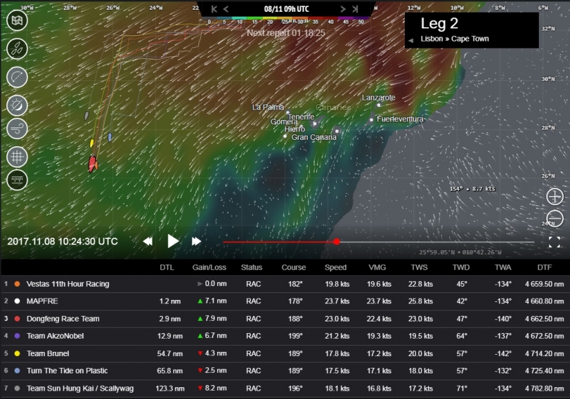Select Dongfeng Race Team row
This screenshot has width=570, height=399.
[x=285, y=319]
